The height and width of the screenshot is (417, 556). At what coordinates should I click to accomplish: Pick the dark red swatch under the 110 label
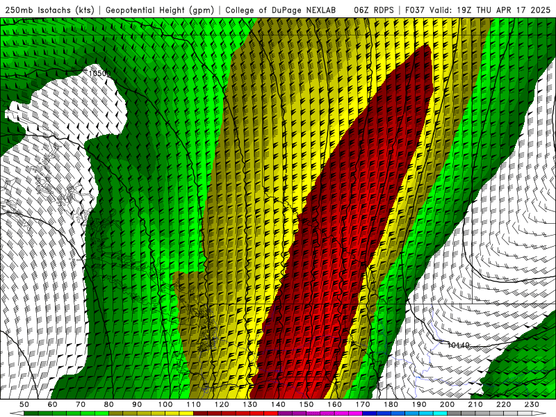coord(201,414)
